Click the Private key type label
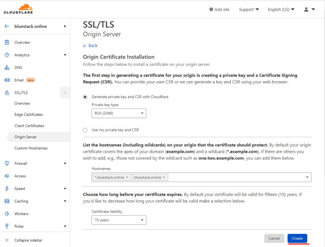Viewport: 325px width, 247px height. coord(105,105)
